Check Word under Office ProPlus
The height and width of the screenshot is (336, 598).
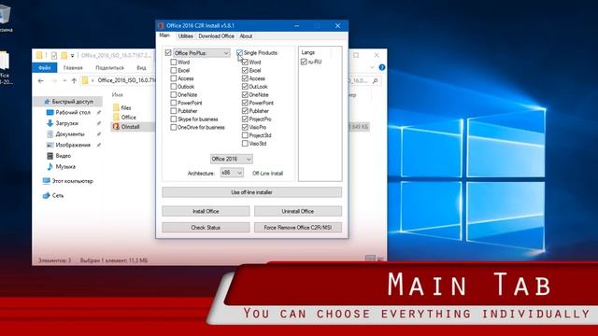coord(174,62)
